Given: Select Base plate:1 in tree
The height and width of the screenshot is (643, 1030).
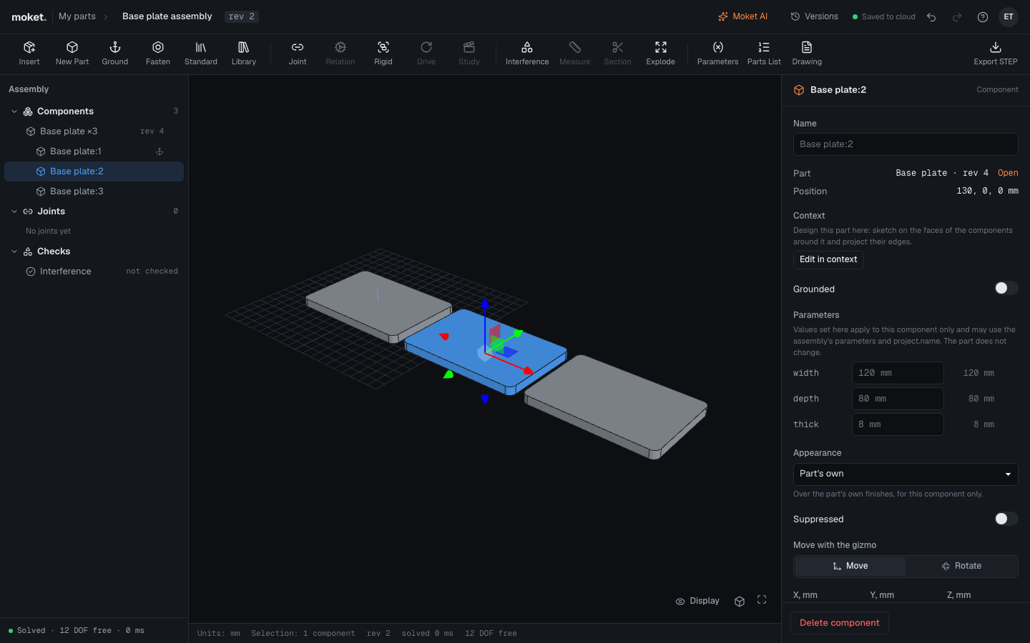Looking at the screenshot, I should pyautogui.click(x=94, y=151).
